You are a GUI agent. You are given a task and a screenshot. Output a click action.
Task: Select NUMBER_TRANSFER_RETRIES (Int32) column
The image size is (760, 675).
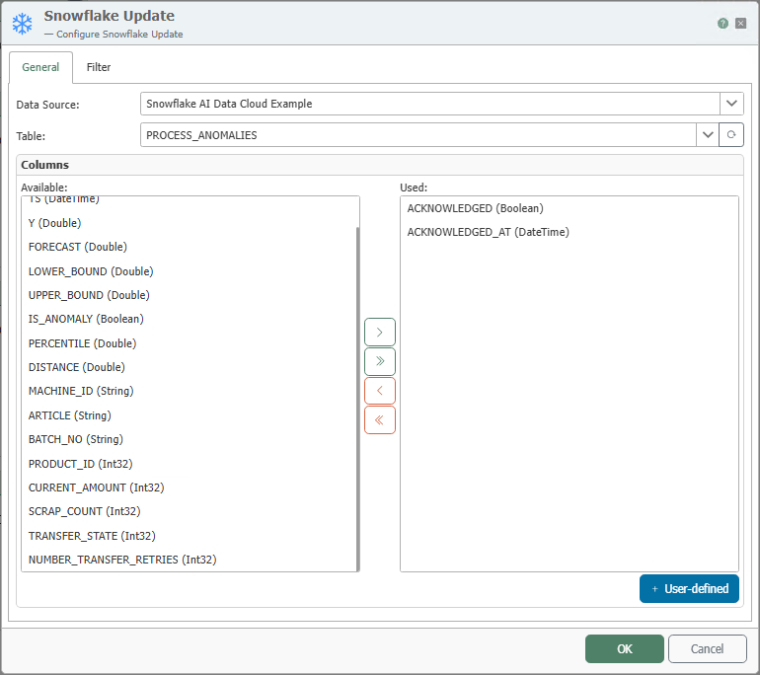[x=189, y=560]
